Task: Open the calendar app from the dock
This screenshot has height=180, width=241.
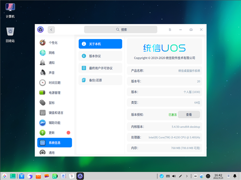Action: pos(72,176)
